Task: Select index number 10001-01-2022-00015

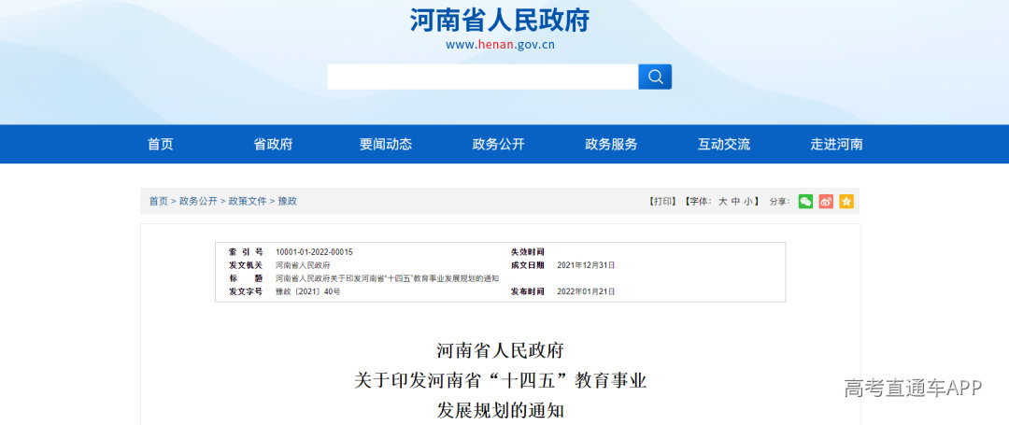Action: pyautogui.click(x=314, y=252)
